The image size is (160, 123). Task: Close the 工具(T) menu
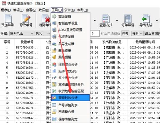coord(57,10)
